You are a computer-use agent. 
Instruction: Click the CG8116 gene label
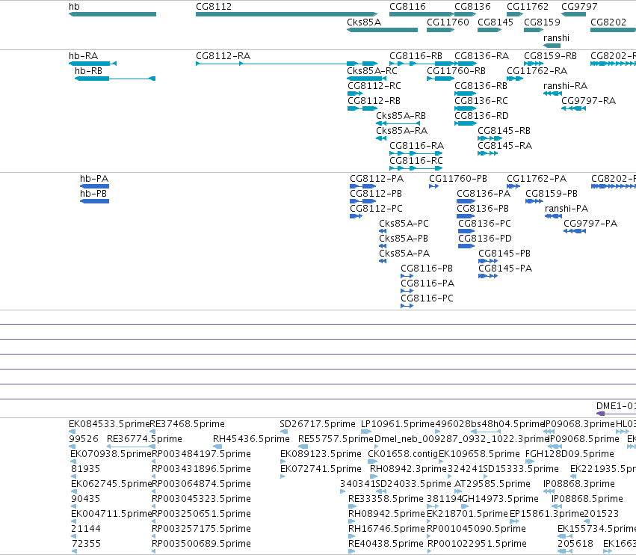(x=407, y=7)
